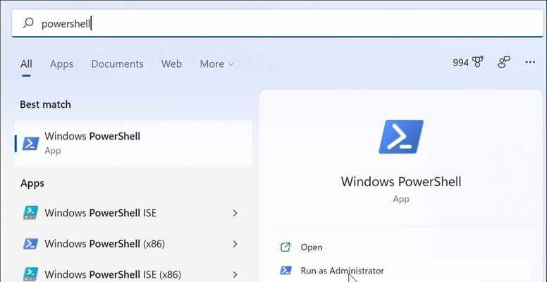
Task: Click the Windows PowerShell ISE app icon
Action: click(31, 212)
